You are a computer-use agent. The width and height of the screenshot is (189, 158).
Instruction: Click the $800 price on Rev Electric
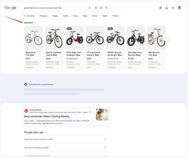[x=151, y=59]
